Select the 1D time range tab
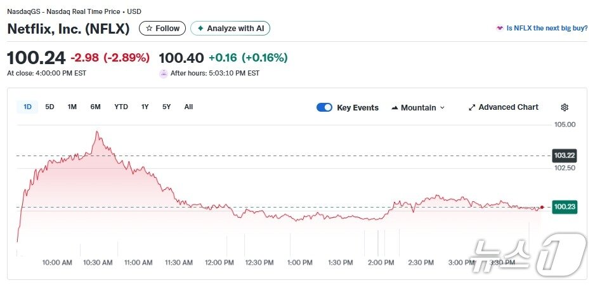595x285 pixels. point(27,107)
